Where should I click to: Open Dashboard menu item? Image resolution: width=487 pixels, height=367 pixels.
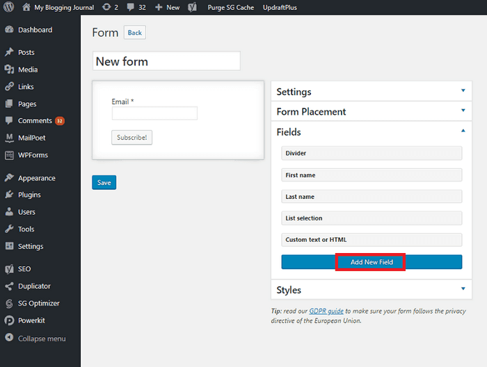click(35, 30)
